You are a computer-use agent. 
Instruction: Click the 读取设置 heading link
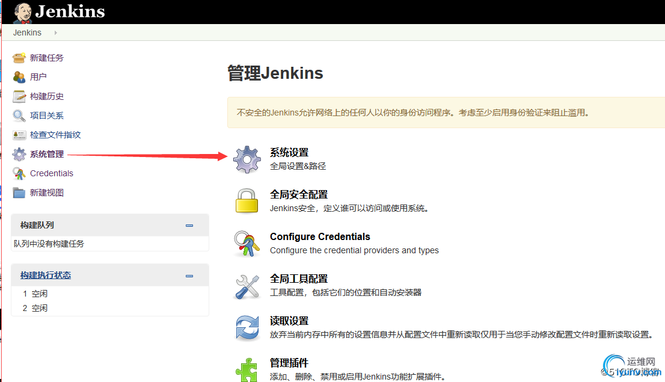(289, 321)
